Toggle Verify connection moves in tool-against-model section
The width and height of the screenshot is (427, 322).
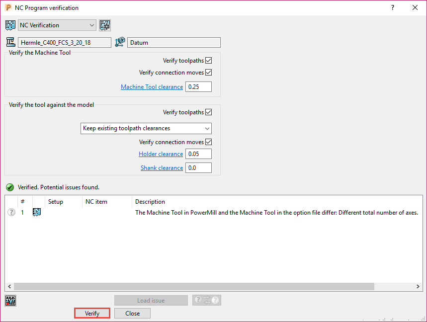[209, 142]
